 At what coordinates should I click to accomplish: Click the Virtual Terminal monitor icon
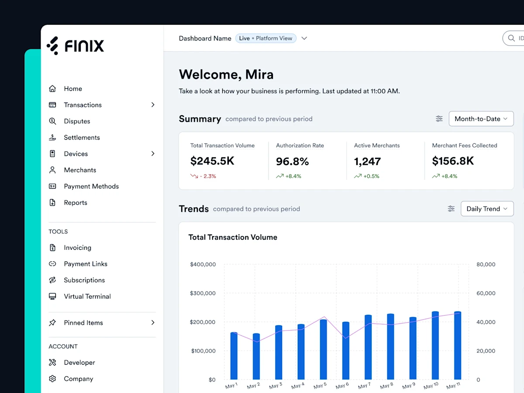(x=52, y=296)
